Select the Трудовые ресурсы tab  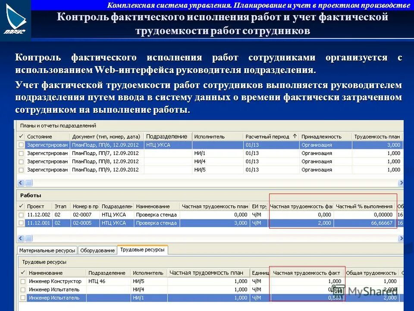tap(143, 249)
